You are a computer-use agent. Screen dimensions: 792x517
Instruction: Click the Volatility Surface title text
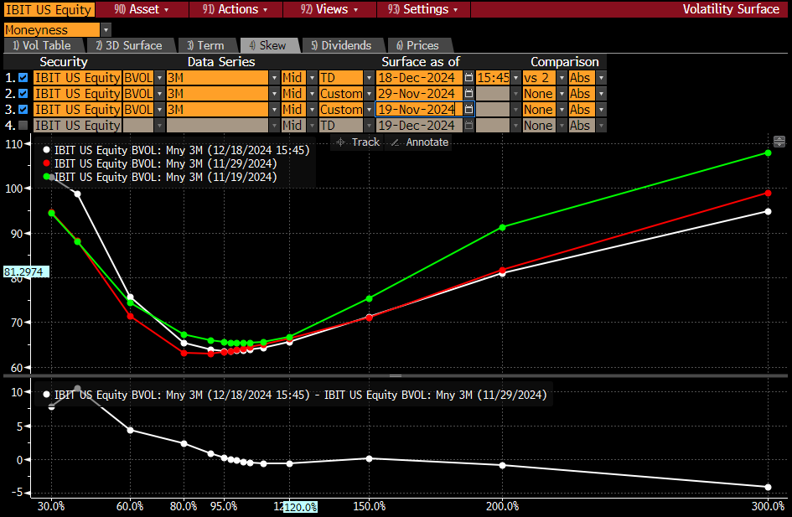[x=731, y=9]
